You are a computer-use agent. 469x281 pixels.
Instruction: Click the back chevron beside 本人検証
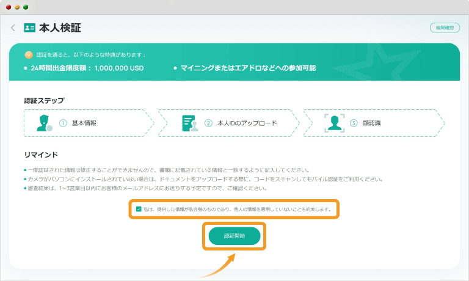(x=13, y=28)
